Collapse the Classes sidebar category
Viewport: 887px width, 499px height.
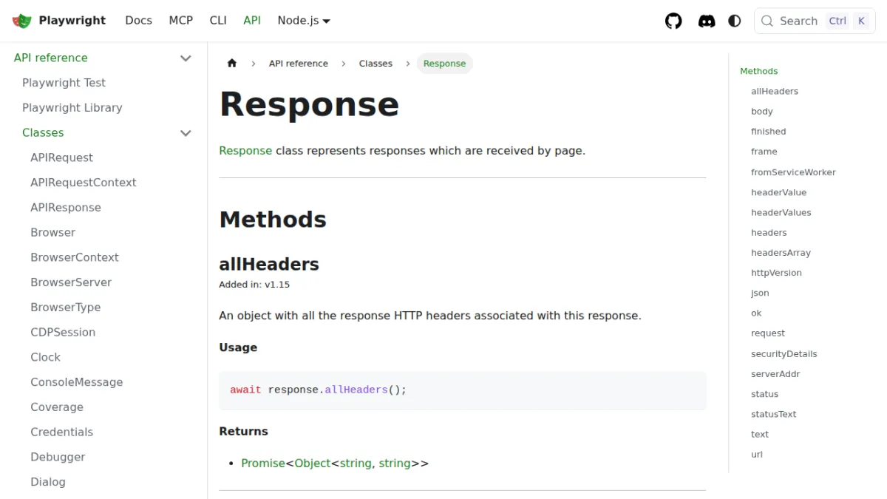pyautogui.click(x=186, y=133)
